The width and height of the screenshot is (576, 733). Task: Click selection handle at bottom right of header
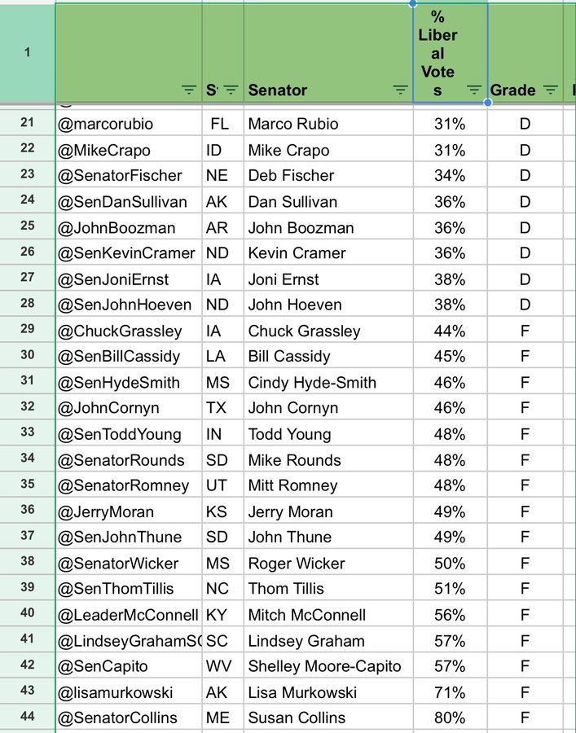coord(488,103)
